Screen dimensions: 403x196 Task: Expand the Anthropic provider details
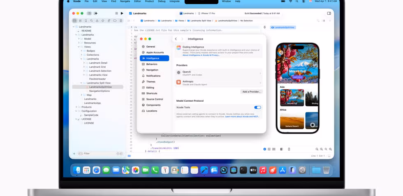tap(260, 82)
